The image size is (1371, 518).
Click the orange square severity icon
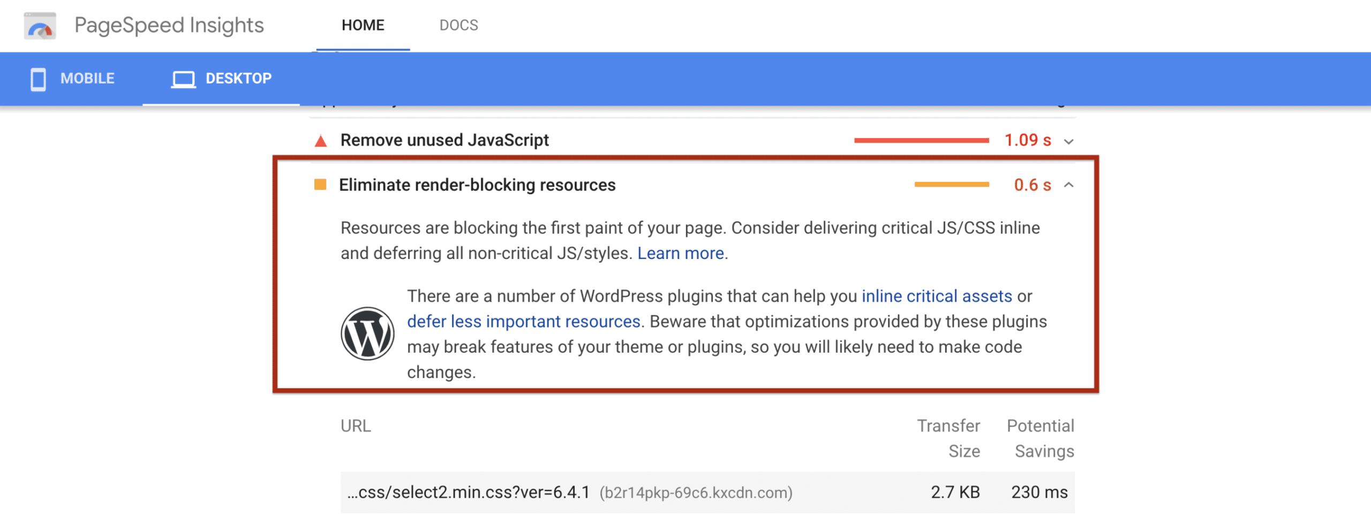tap(319, 184)
